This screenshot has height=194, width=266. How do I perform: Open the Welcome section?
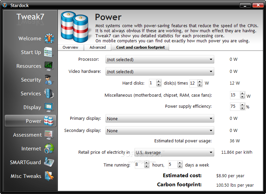(x=30, y=38)
